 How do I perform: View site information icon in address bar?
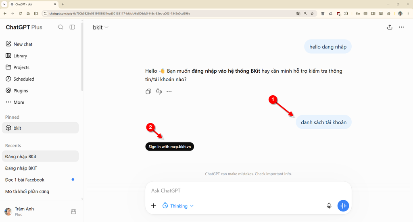(45, 13)
